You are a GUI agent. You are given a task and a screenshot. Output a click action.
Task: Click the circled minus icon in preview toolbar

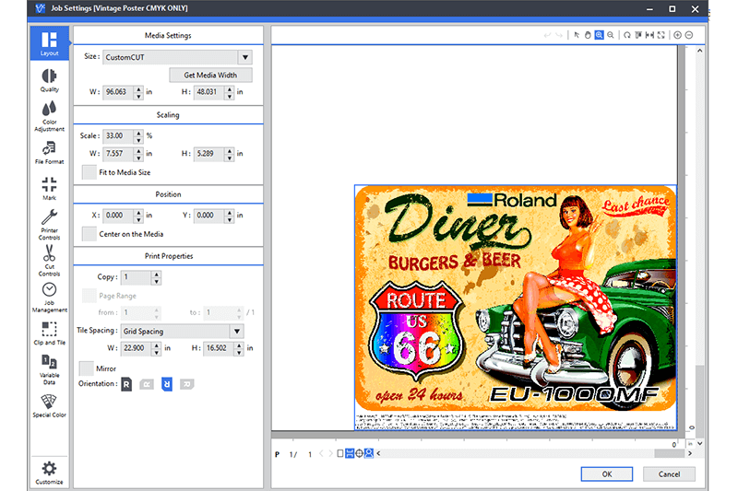pos(689,35)
